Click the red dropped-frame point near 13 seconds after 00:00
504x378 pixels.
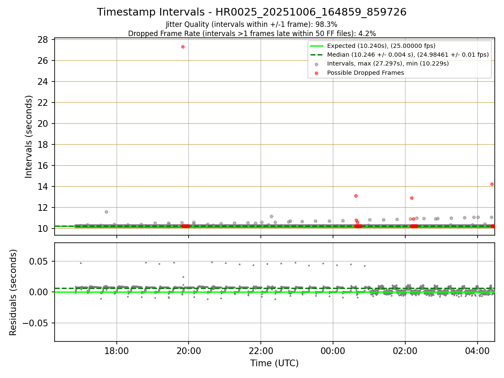pos(356,196)
